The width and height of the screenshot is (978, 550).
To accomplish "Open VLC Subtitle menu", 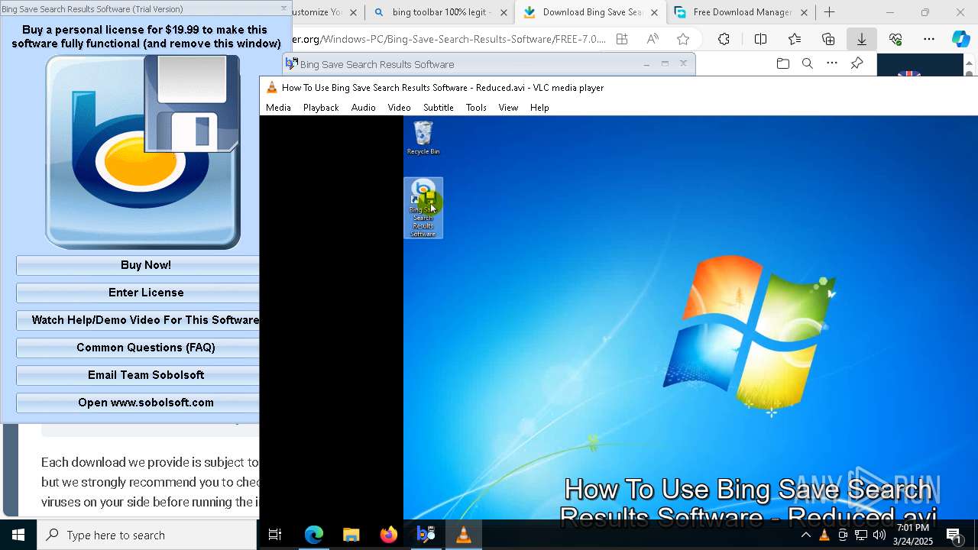I will (x=439, y=108).
